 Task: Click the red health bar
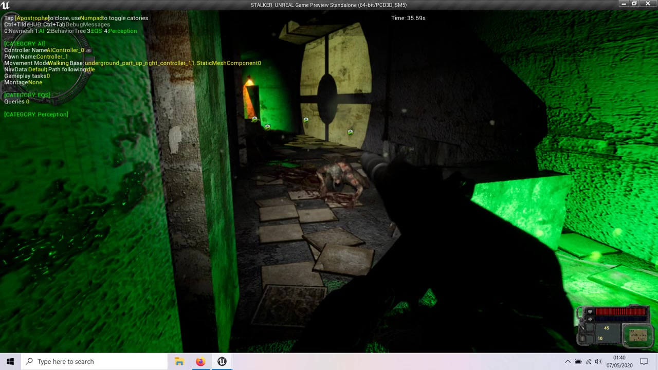point(621,312)
